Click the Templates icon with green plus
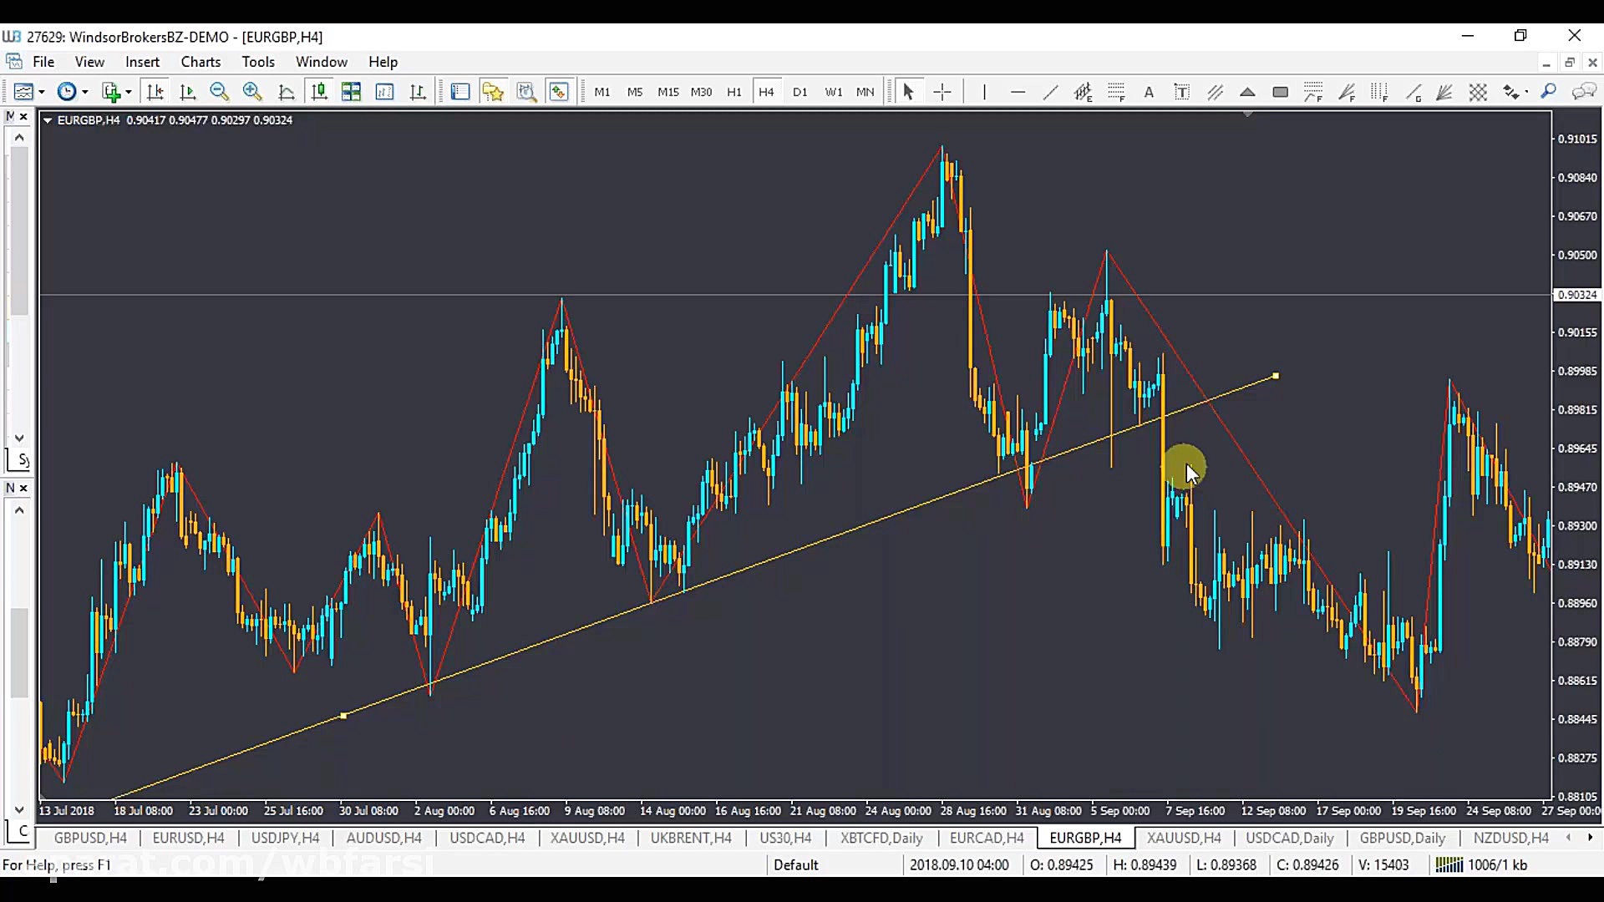Image resolution: width=1604 pixels, height=902 pixels. pyautogui.click(x=110, y=92)
